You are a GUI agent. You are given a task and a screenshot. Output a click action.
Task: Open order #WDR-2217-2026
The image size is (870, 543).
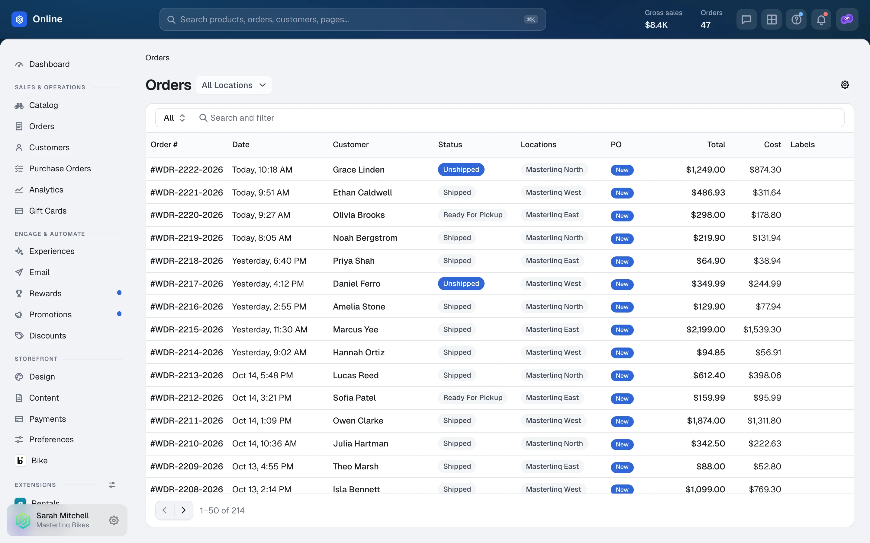(x=187, y=284)
